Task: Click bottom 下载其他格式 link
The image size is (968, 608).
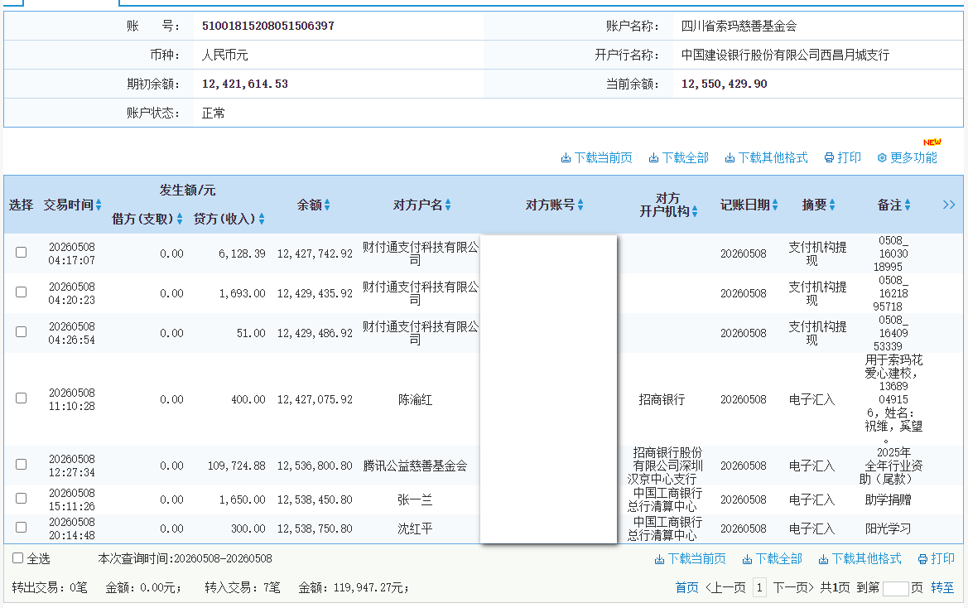Action: [860, 558]
